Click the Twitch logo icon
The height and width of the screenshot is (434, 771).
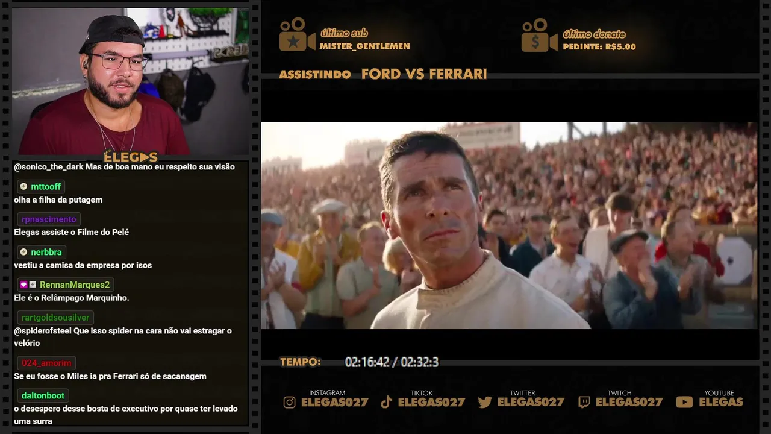(x=584, y=402)
